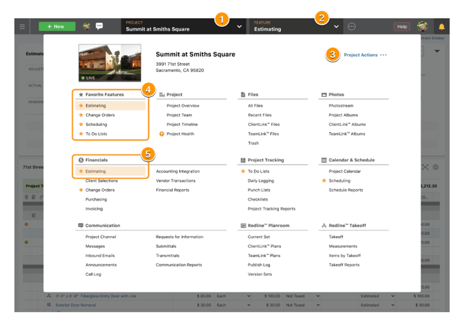Click the chat messages speech bubble icon
Viewport: 465px width, 324px height.
tap(99, 27)
